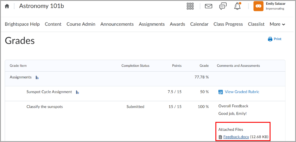Viewport: 296px width, 142px height.
Task: Click the Print button
Action: point(275,39)
